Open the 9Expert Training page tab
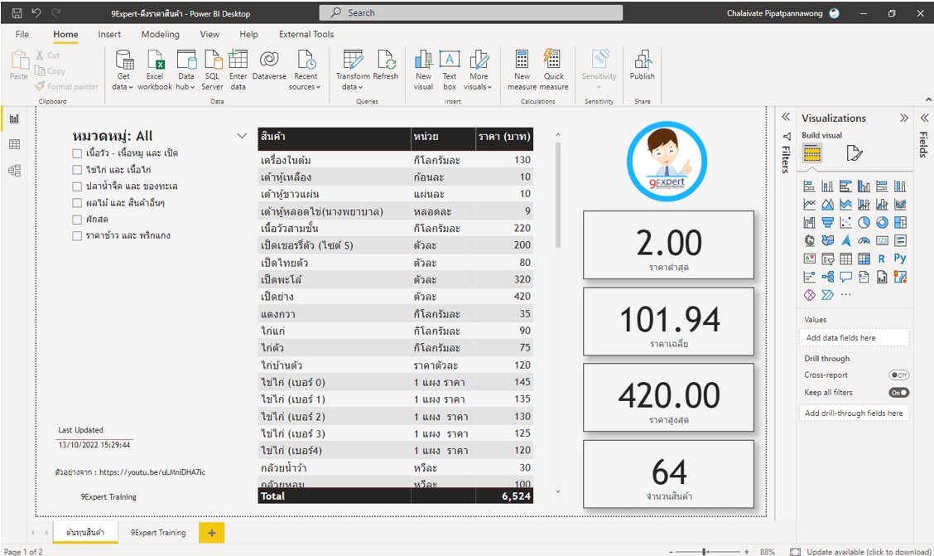 [x=156, y=533]
